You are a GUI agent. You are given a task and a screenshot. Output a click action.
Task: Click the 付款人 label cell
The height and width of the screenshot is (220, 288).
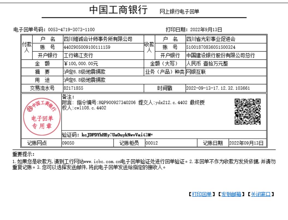(x=27, y=47)
